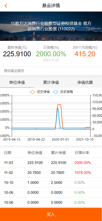The image size is (102, 221).
Task: Select the 11-03 row in the table
Action: [x=51, y=163]
